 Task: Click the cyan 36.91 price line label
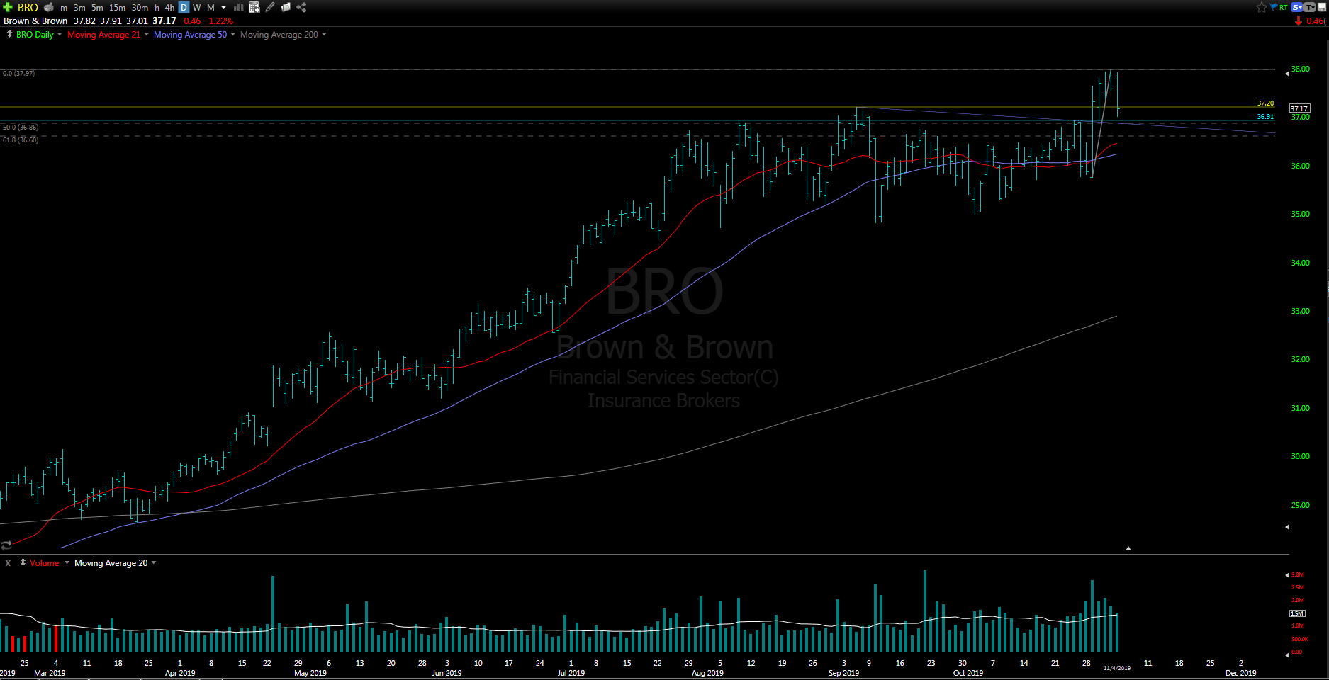pyautogui.click(x=1265, y=117)
